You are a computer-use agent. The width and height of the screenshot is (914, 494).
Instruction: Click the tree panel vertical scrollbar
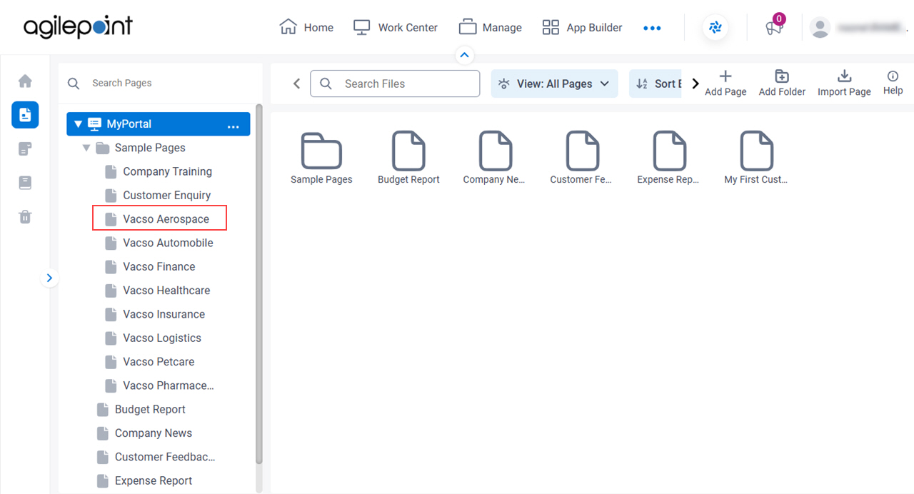tap(258, 283)
